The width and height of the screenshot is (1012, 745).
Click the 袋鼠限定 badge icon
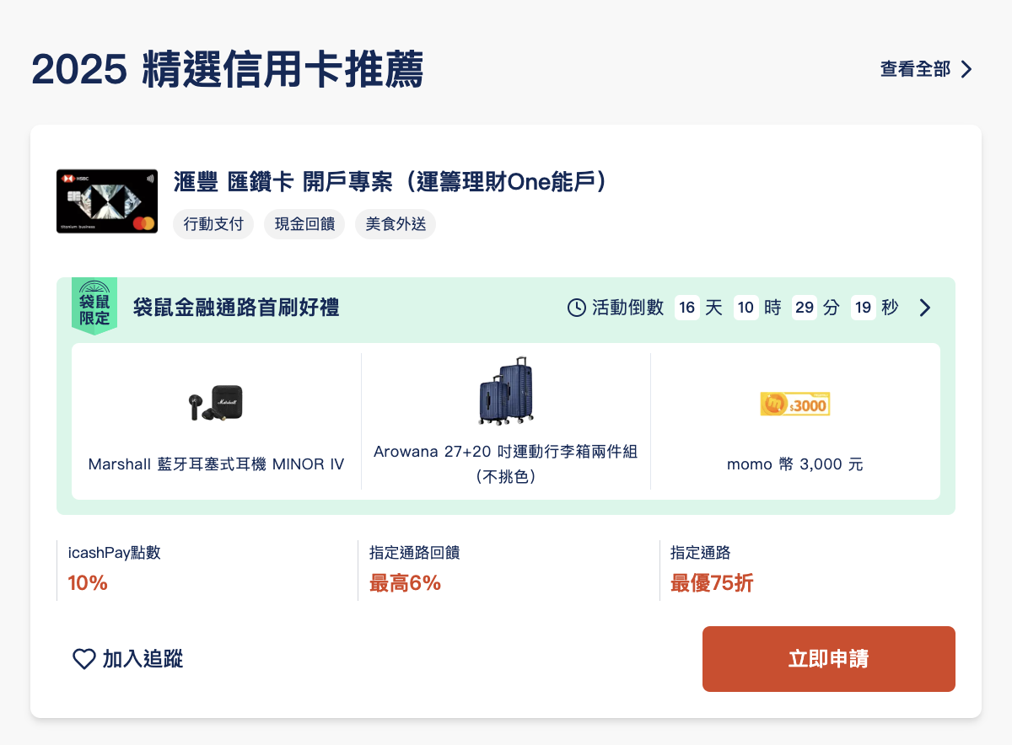[x=94, y=307]
